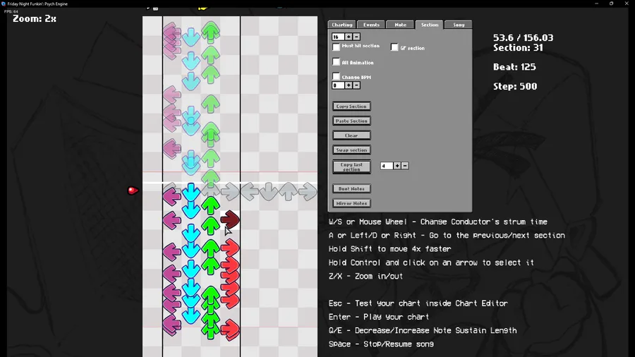Enable the Change BPM checkbox

tap(336, 76)
